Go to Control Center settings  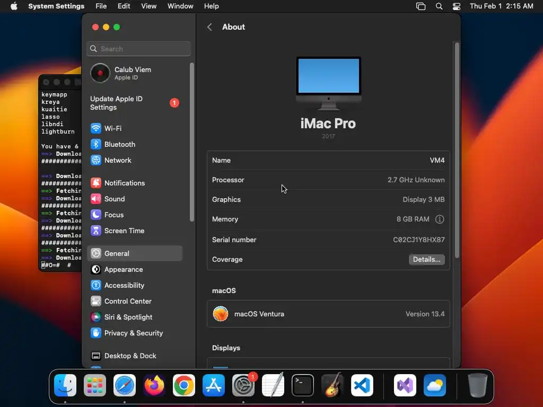click(134, 301)
